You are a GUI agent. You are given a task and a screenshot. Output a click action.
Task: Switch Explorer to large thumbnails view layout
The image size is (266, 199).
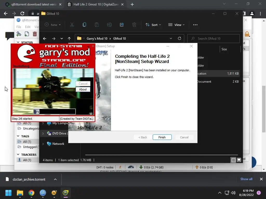[239, 160]
